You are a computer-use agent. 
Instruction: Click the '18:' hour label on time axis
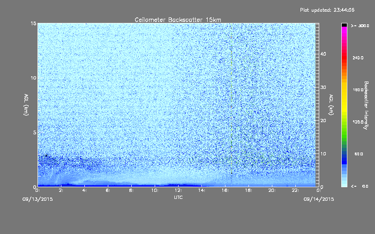(x=248, y=190)
